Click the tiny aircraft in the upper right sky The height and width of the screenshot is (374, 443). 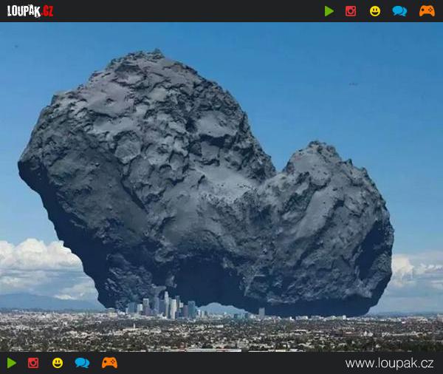(x=353, y=84)
